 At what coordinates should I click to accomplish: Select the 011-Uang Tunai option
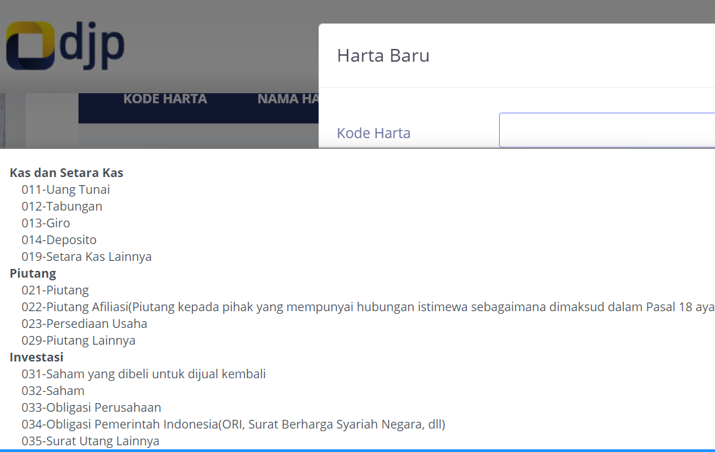point(65,189)
